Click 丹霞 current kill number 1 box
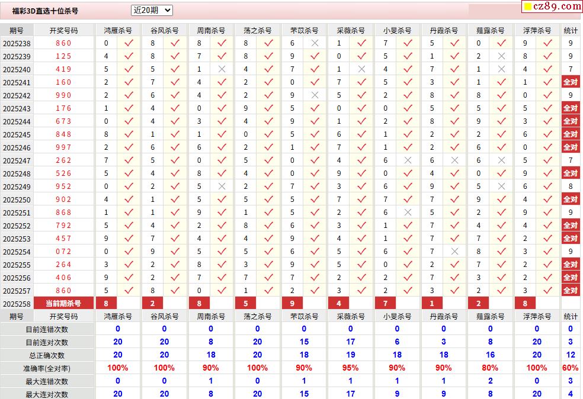 pyautogui.click(x=432, y=303)
